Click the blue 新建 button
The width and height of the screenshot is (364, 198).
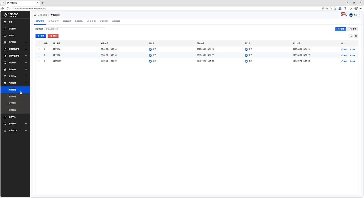coord(41,36)
